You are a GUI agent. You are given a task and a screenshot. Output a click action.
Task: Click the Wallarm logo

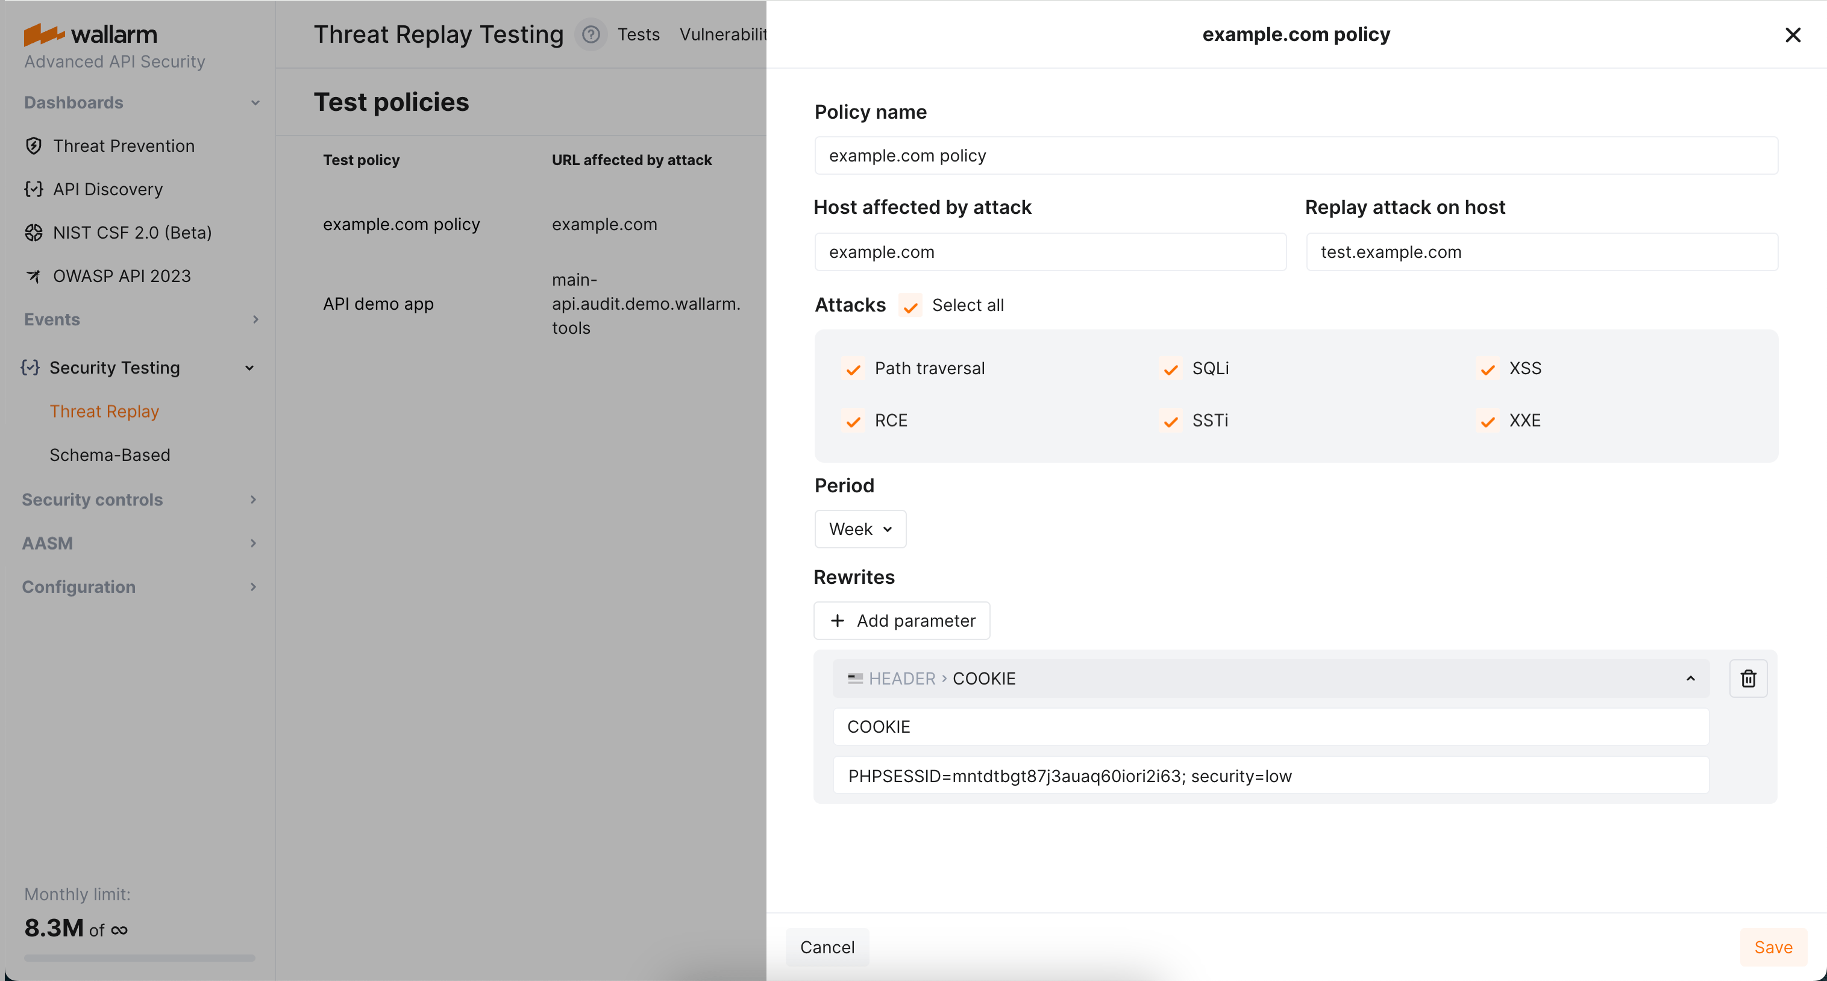tap(90, 34)
